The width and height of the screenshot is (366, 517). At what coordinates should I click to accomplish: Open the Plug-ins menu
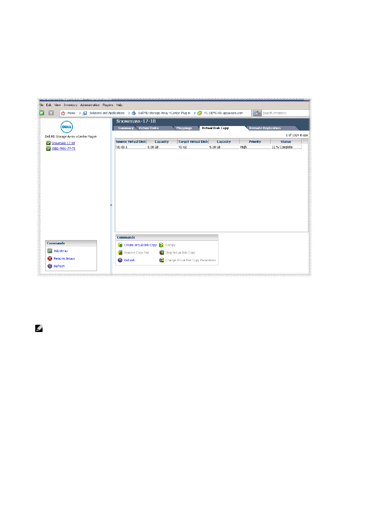(x=108, y=105)
